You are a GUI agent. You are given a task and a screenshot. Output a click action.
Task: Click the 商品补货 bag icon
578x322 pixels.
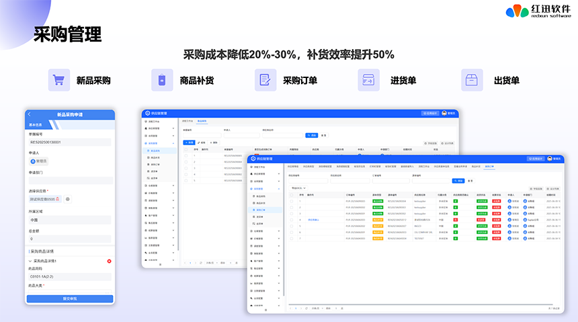point(162,80)
